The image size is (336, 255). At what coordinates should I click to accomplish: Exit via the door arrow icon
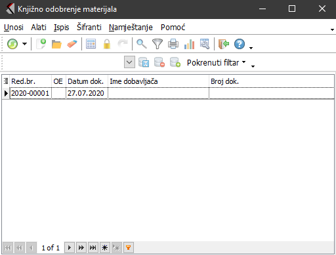(x=224, y=44)
